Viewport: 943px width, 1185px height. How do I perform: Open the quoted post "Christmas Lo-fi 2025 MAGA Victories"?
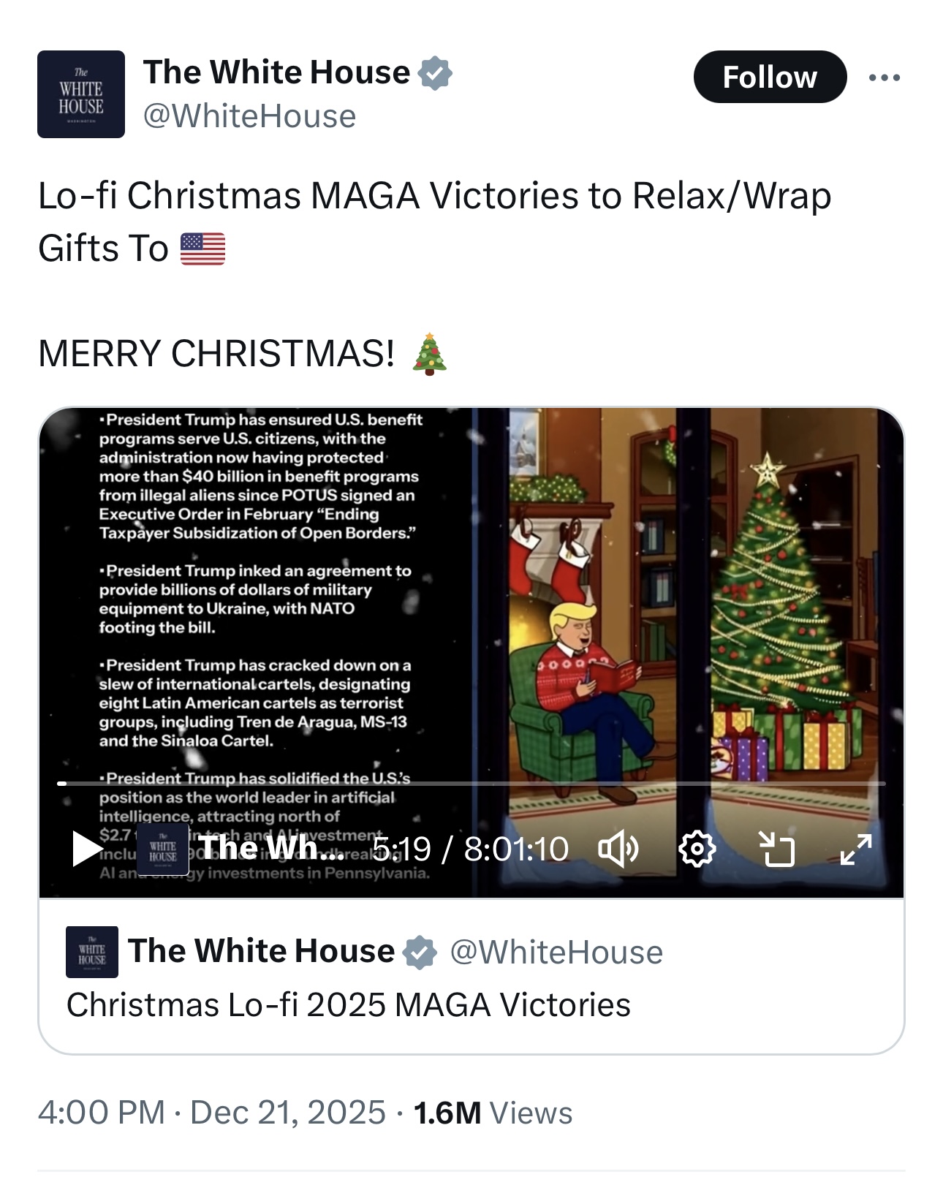(471, 977)
